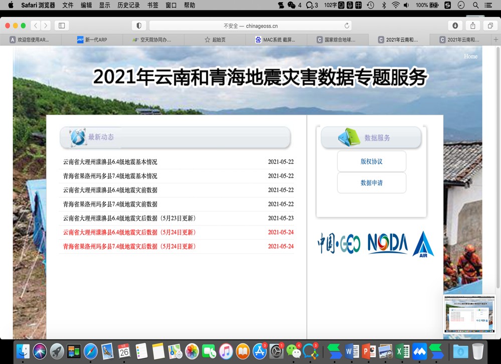Viewport: 501px width, 364px height.
Task: Go back using Safari's back arrow
Action: (x=35, y=25)
